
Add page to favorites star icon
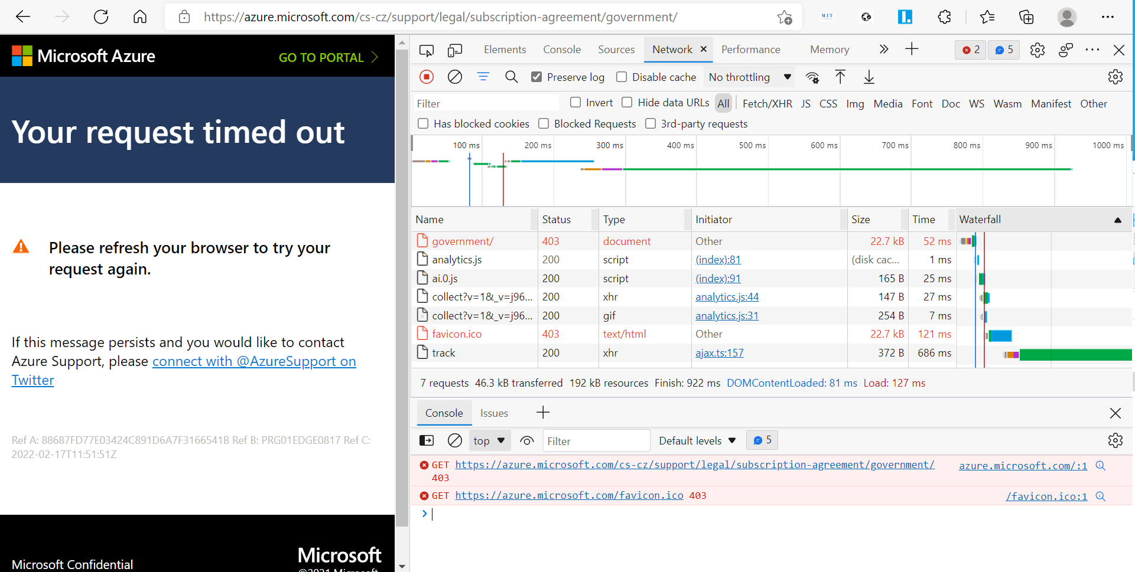[785, 17]
